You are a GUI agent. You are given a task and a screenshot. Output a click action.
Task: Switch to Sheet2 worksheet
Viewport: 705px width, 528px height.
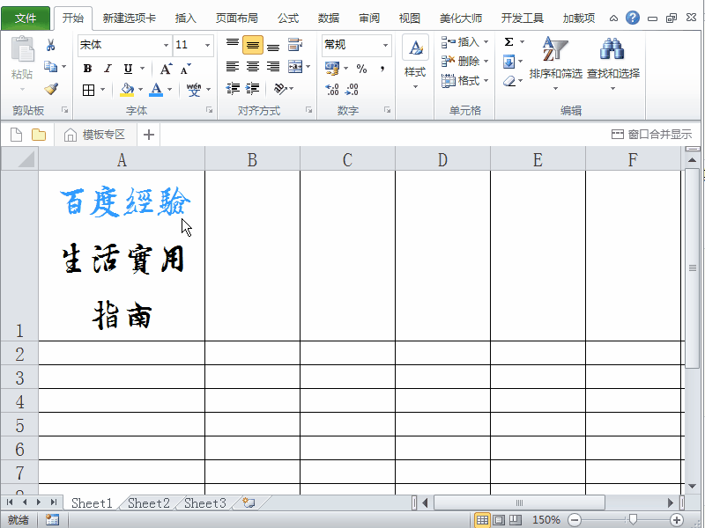pyautogui.click(x=148, y=503)
